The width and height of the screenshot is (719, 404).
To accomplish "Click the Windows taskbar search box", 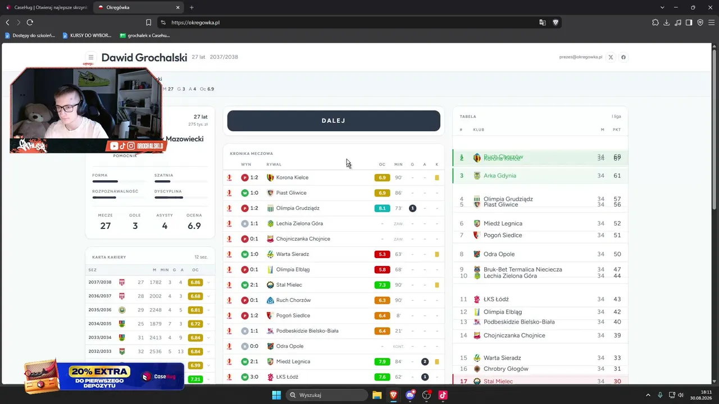I will [328, 395].
